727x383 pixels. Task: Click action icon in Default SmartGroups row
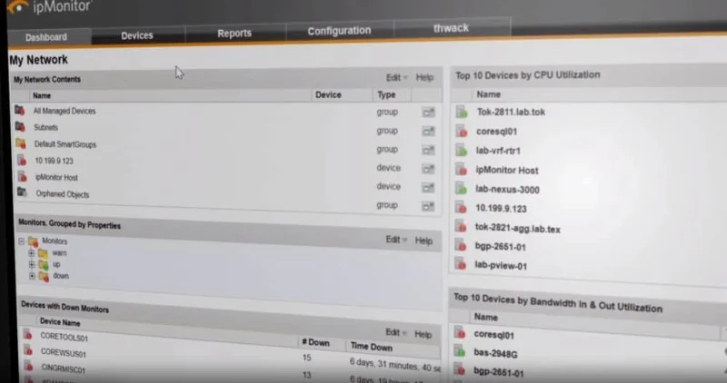[x=428, y=151]
